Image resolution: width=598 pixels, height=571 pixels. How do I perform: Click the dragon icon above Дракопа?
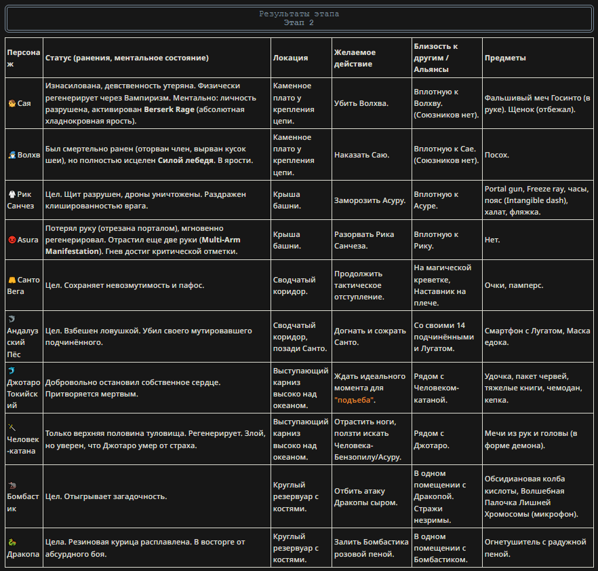[x=12, y=542]
